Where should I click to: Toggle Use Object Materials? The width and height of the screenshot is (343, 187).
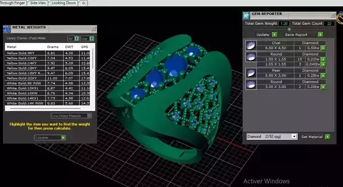(x=71, y=116)
